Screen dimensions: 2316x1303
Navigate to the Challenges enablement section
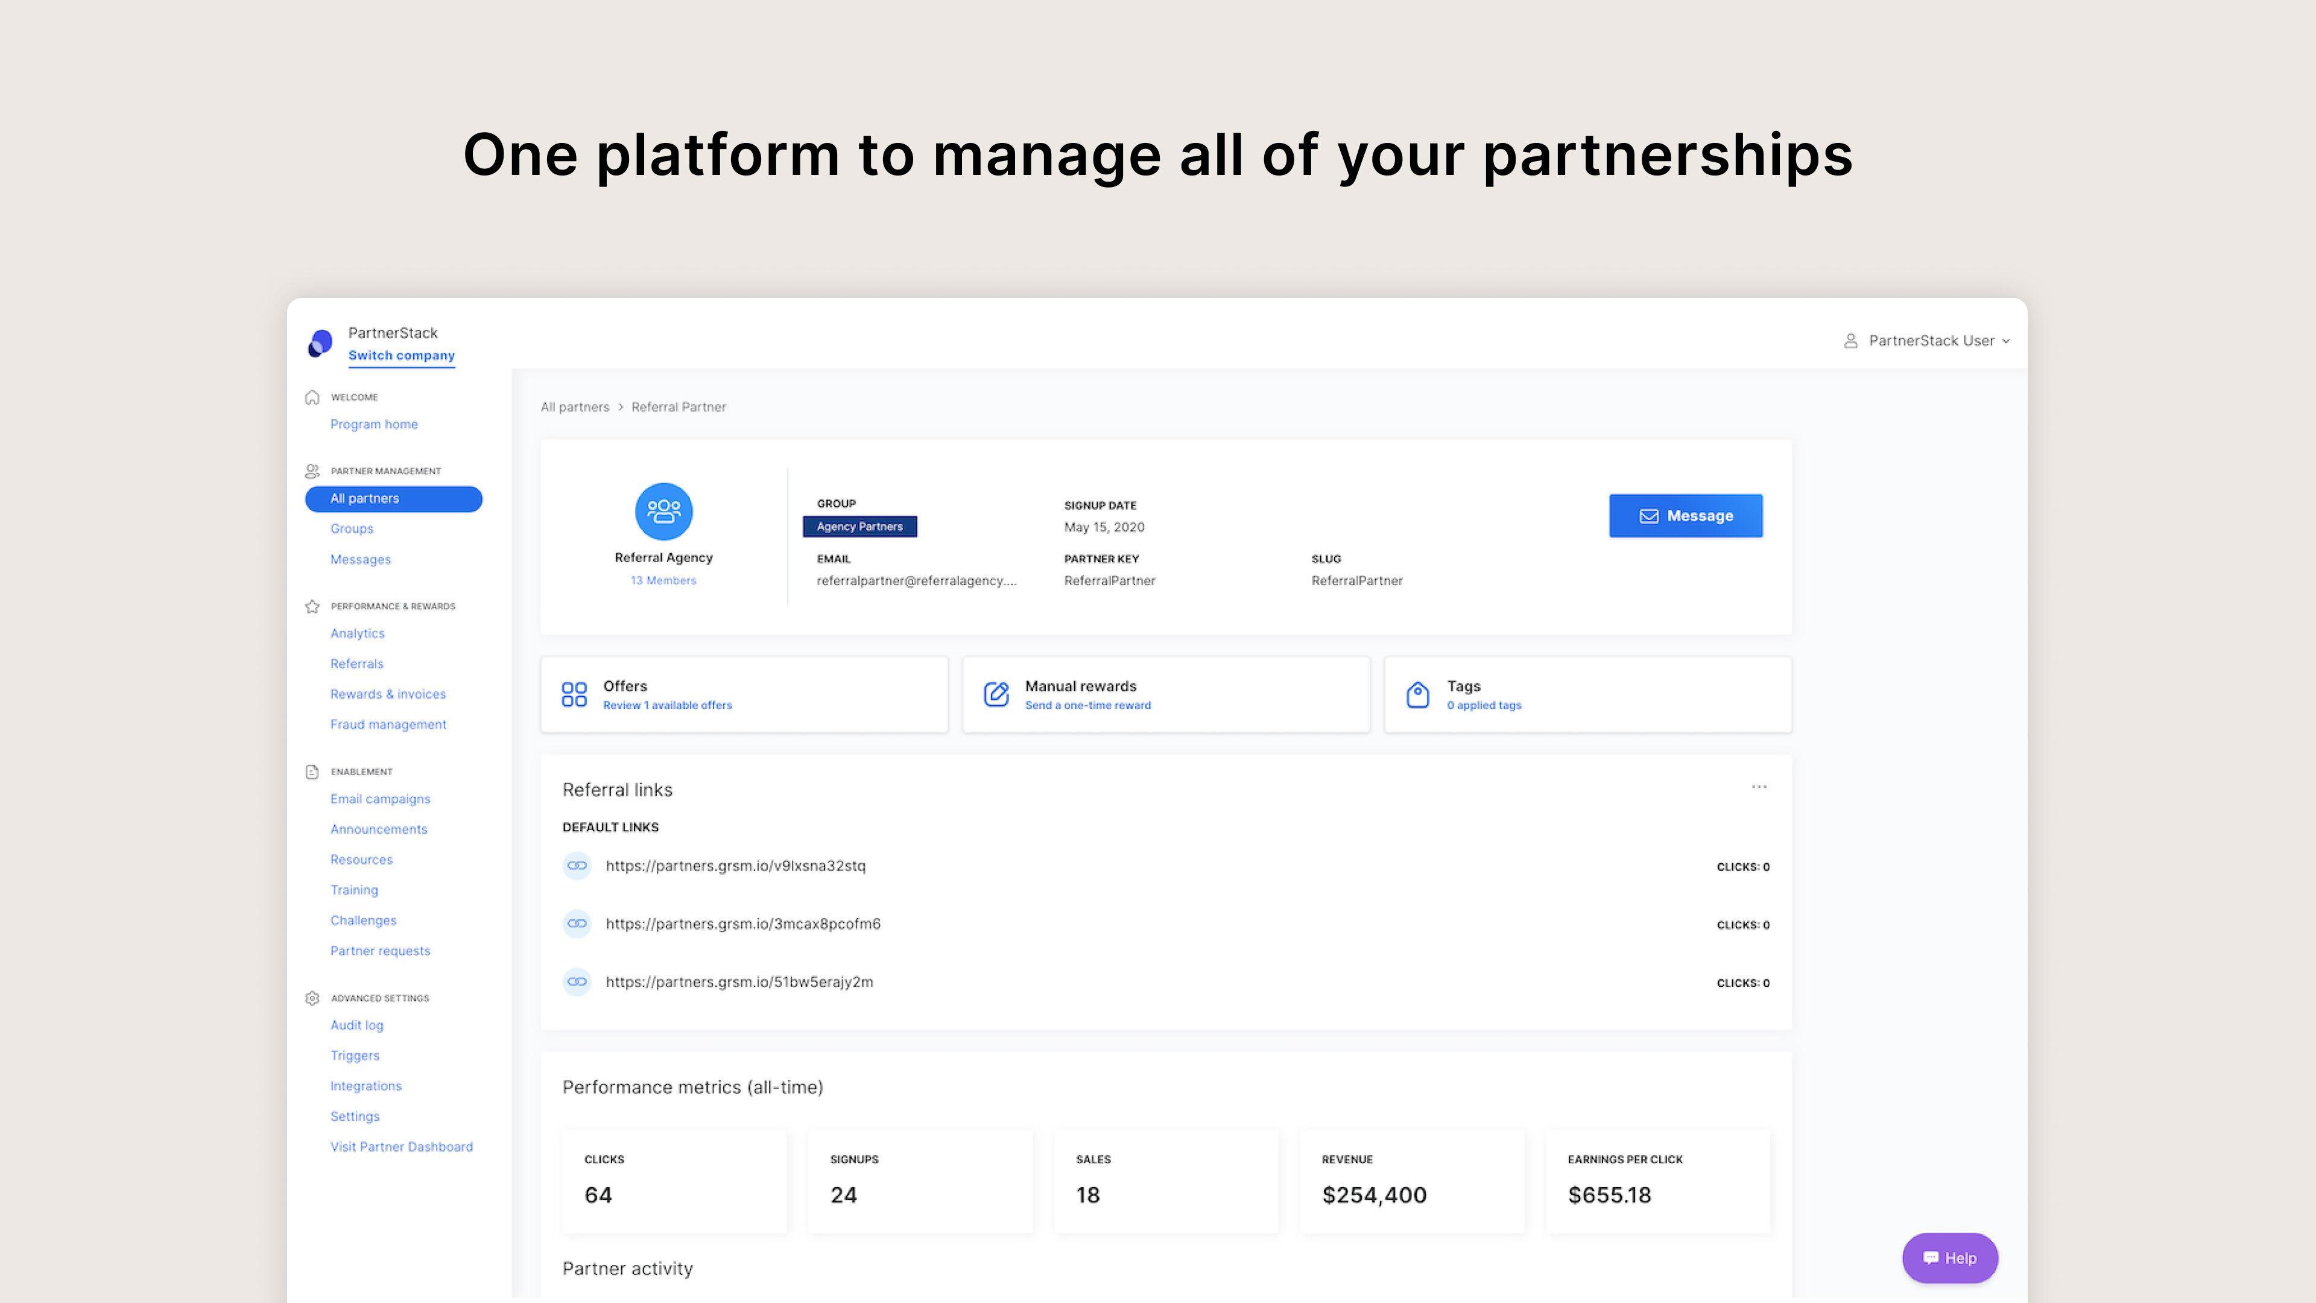362,919
